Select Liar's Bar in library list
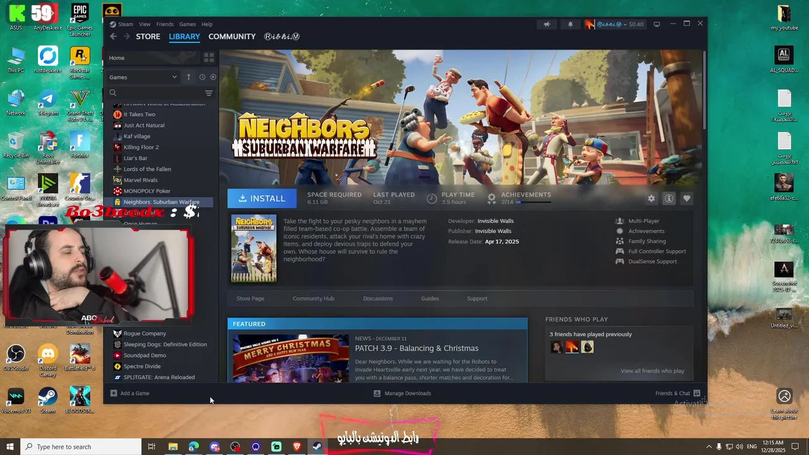 pos(135,158)
